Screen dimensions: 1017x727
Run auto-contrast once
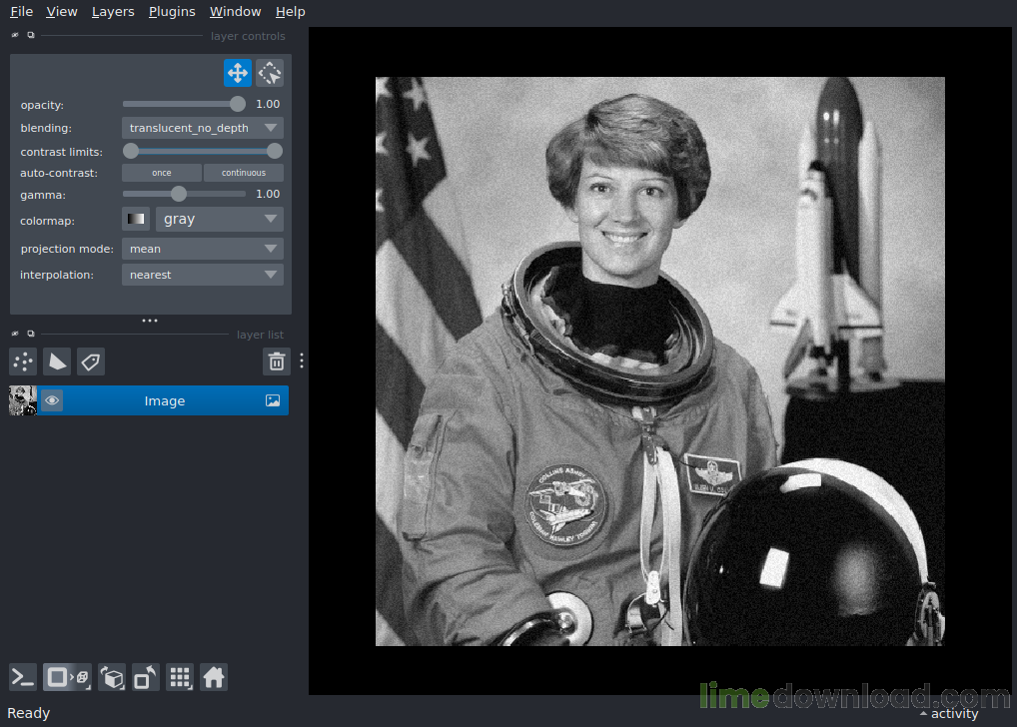coord(161,172)
